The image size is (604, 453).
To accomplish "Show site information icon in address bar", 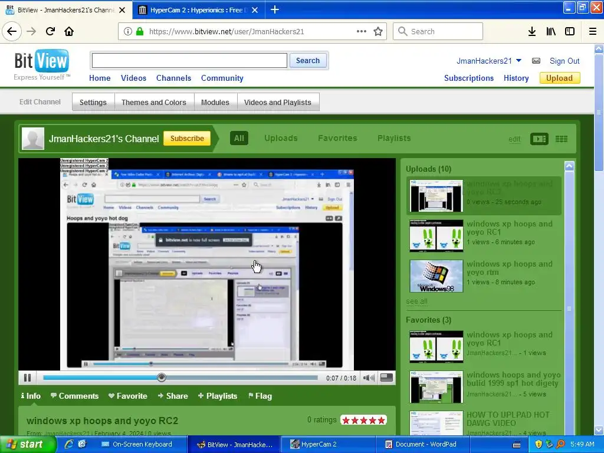I will (x=128, y=32).
